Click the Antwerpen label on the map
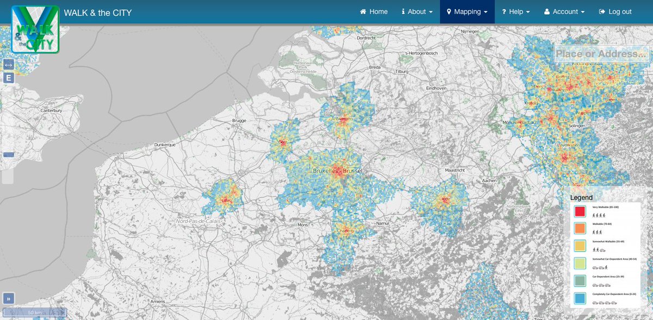653x320 pixels. click(x=342, y=118)
